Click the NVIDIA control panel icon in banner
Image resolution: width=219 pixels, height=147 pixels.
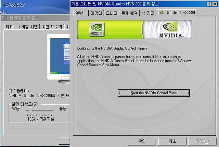pyautogui.click(x=97, y=29)
